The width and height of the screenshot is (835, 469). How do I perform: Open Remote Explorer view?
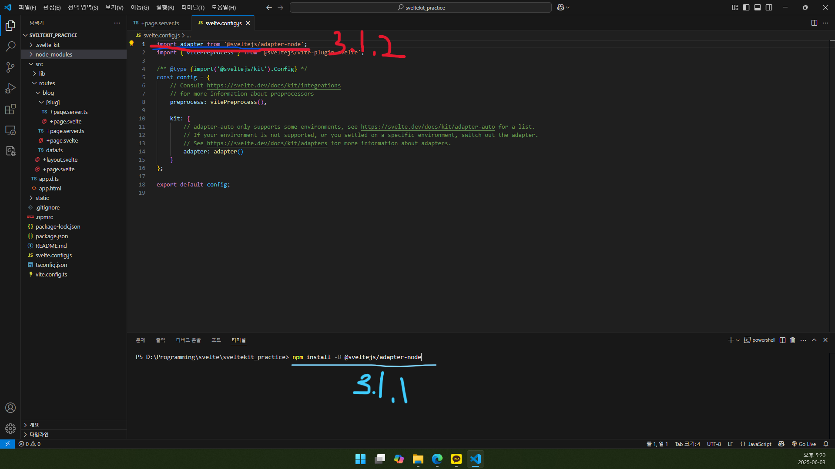point(10,130)
